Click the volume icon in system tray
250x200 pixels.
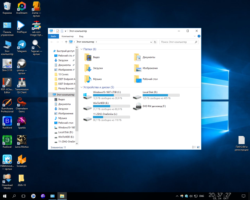click(191, 196)
